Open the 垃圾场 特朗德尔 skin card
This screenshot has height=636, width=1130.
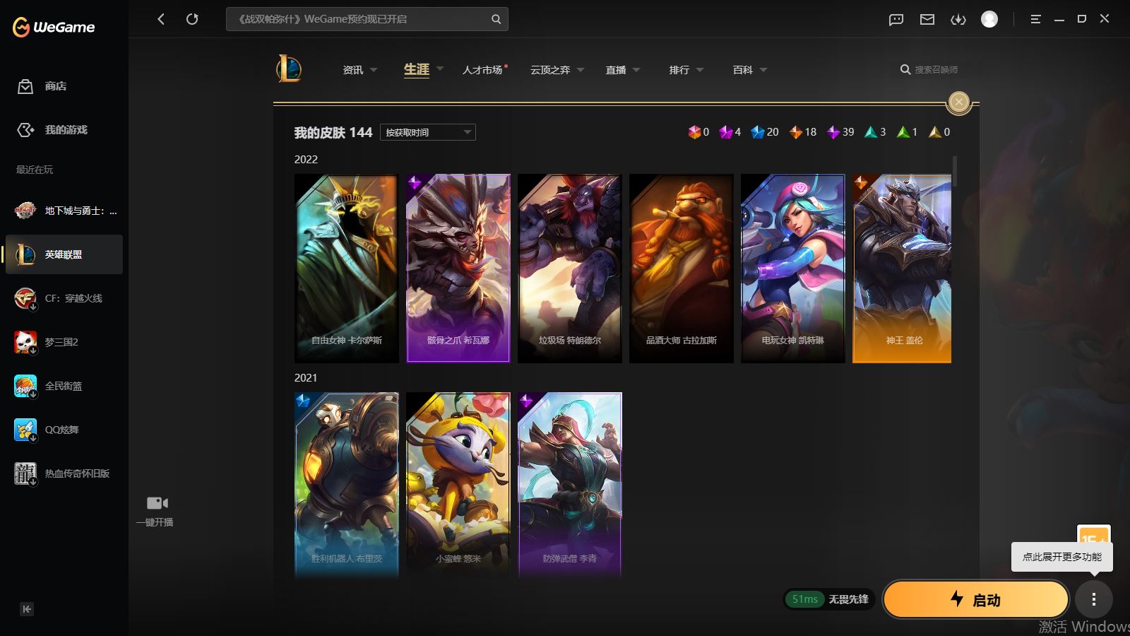pos(570,269)
